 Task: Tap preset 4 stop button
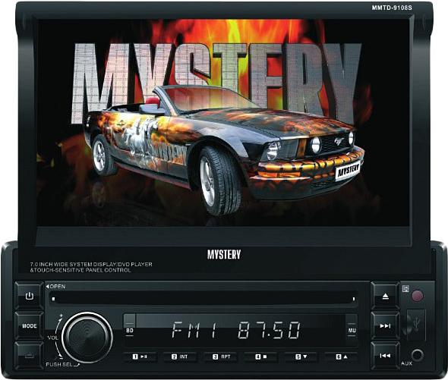(x=261, y=356)
